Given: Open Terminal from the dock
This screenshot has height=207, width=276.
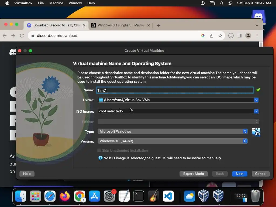Looking at the screenshot, I should 139,196.
